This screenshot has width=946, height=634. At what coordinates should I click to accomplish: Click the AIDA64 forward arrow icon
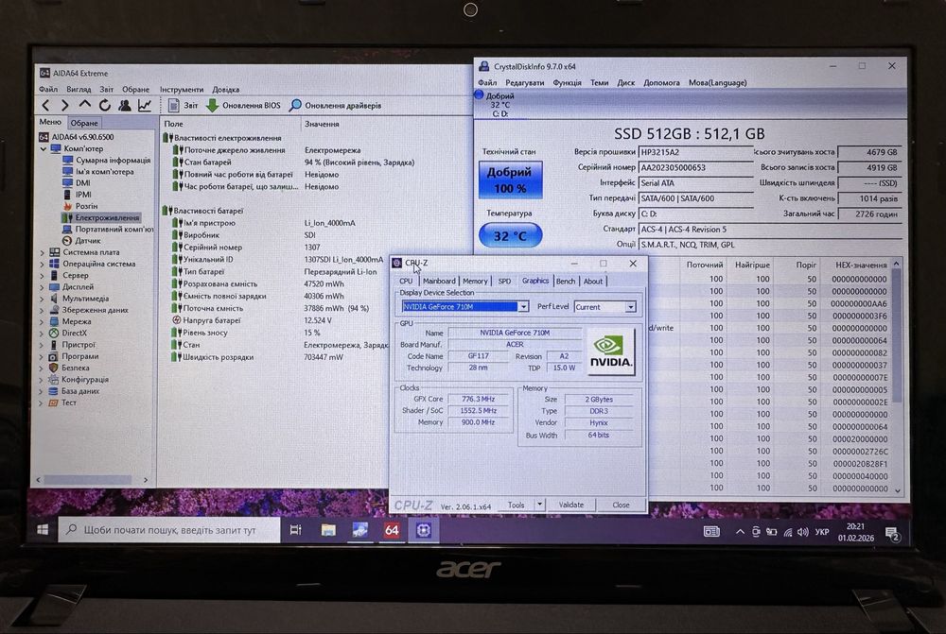pyautogui.click(x=64, y=106)
